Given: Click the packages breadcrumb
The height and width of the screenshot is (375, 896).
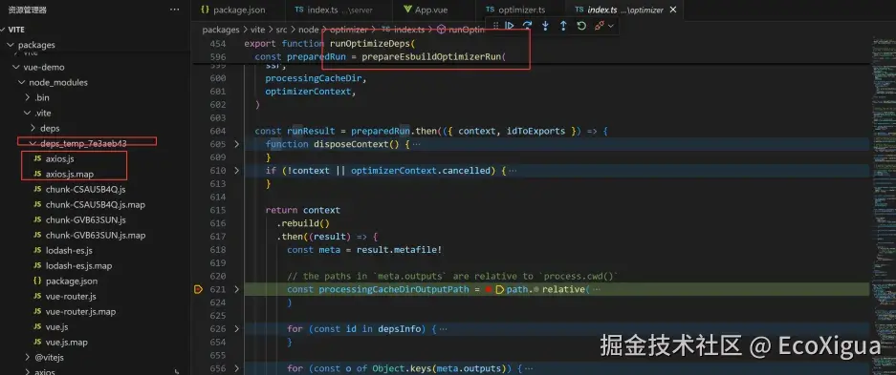Looking at the screenshot, I should [221, 30].
